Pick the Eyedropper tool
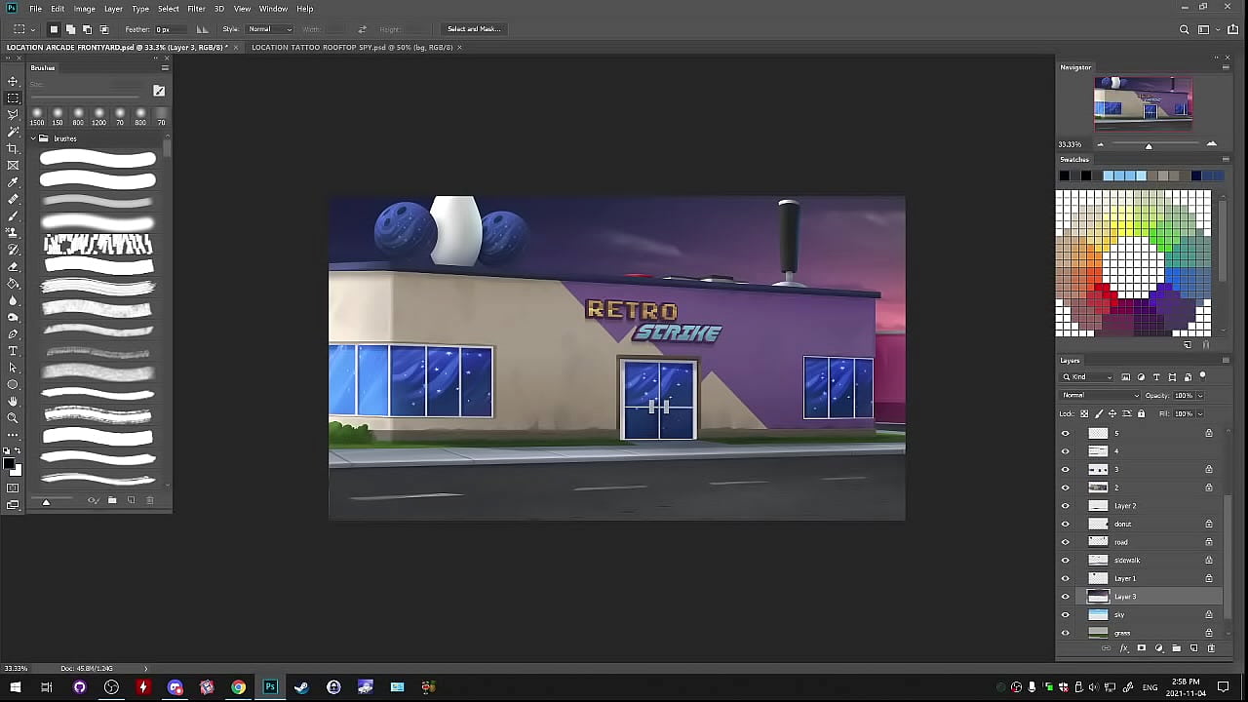The width and height of the screenshot is (1248, 702). coord(13,182)
